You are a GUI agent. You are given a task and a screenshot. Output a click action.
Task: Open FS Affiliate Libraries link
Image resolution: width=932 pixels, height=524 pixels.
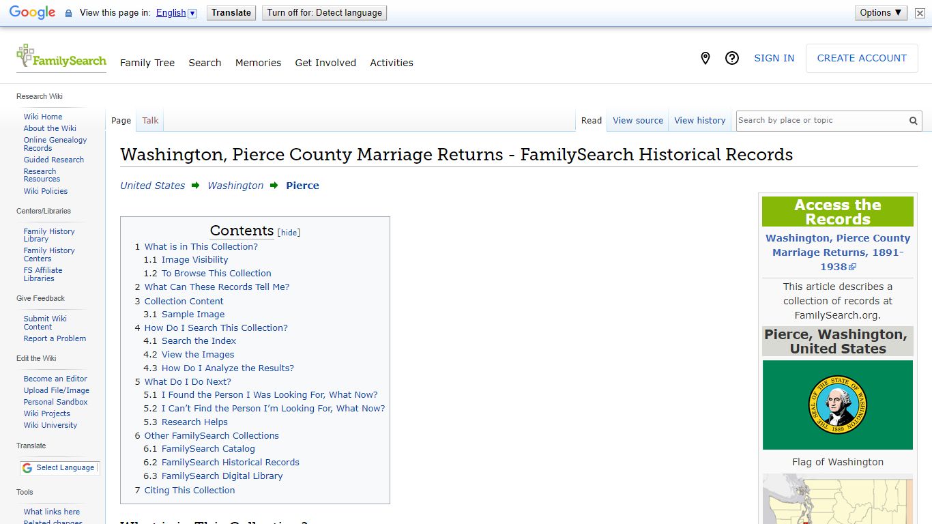pyautogui.click(x=43, y=274)
